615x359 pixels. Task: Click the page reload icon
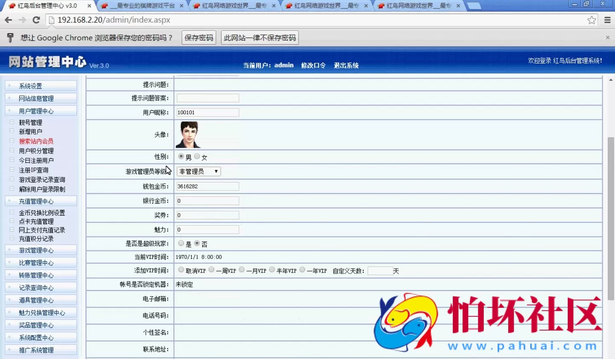(x=36, y=20)
